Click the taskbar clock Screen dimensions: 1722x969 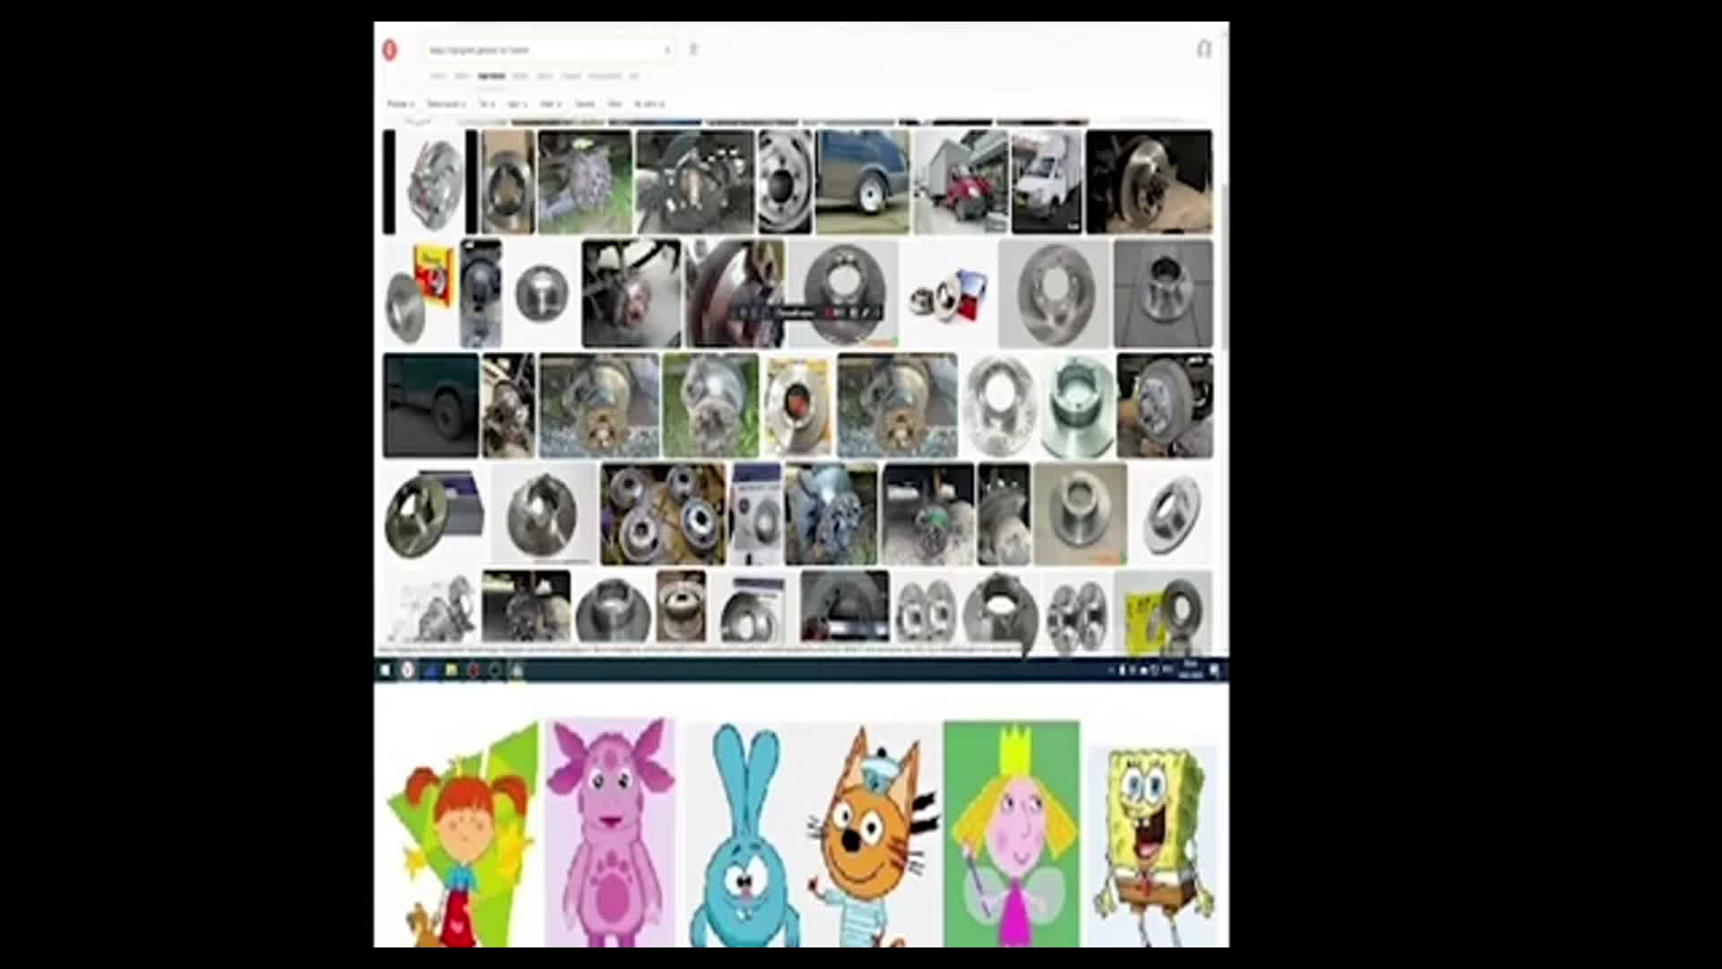[1190, 669]
